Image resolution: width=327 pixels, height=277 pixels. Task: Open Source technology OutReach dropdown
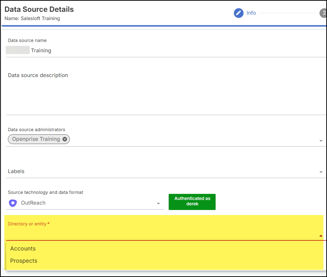pos(85,203)
